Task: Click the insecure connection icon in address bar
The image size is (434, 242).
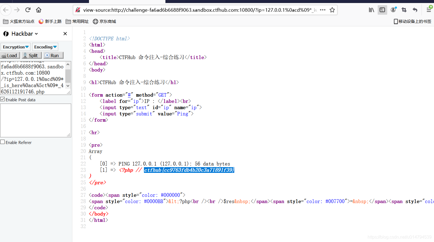Action: (78, 10)
